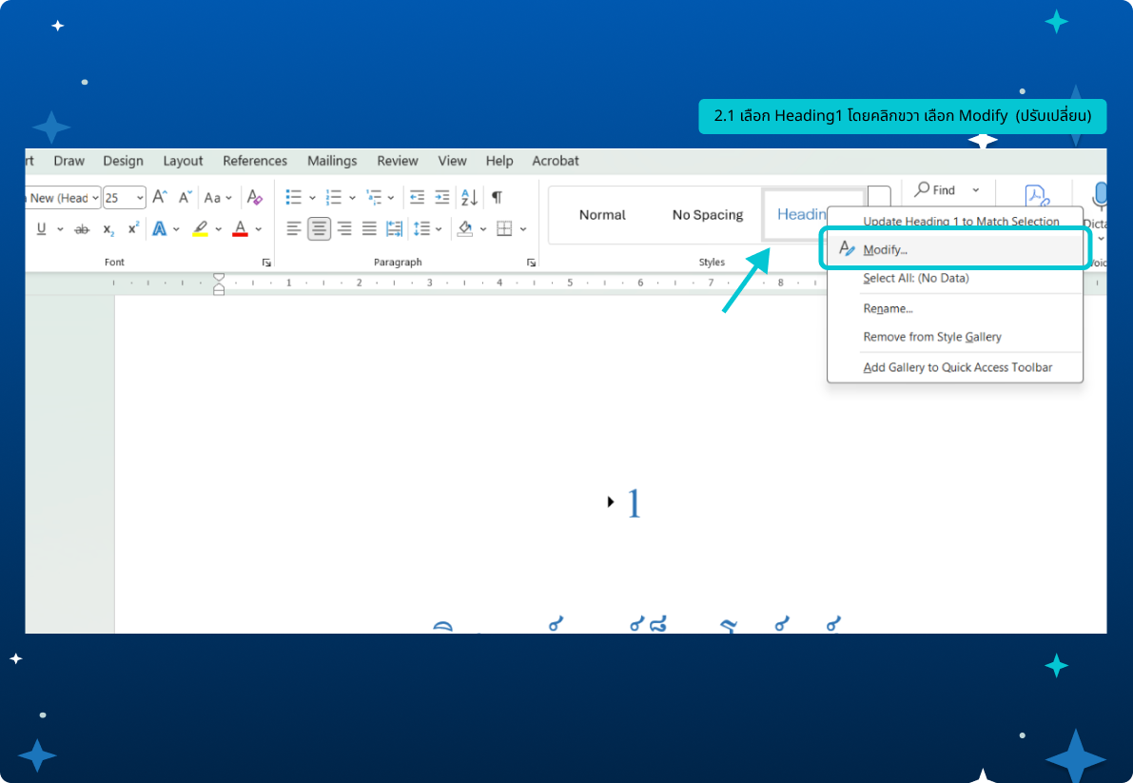Collapse the heading triangle beside 1
The width and height of the screenshot is (1133, 783).
(x=611, y=501)
